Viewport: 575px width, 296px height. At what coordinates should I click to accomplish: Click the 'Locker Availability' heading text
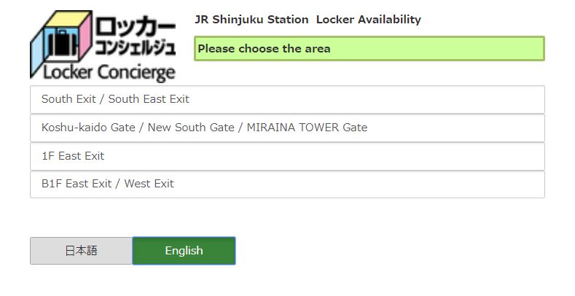pos(368,20)
